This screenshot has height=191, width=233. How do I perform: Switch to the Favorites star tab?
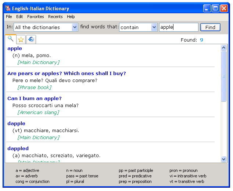point(21,40)
